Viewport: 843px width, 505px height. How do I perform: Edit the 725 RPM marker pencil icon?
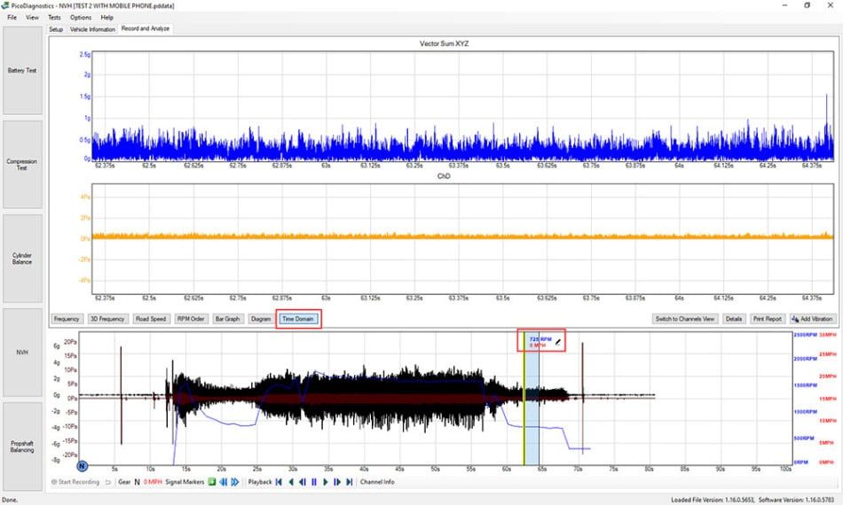[558, 342]
